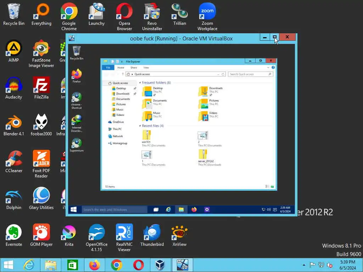Select the Thunderbird desktop icon
This screenshot has height=272, width=363.
pos(152,236)
